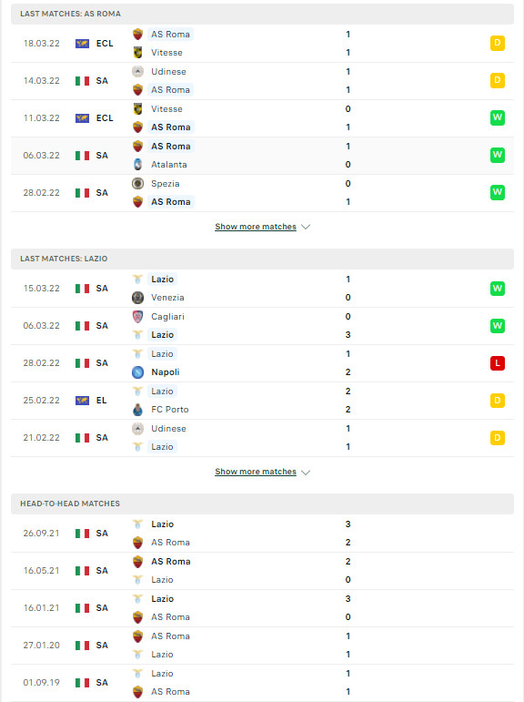Click the FC Porto club crest icon

138,409
